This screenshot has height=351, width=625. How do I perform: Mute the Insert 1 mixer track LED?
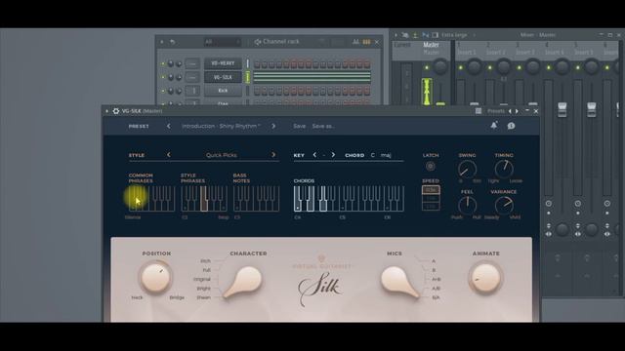coord(461,68)
